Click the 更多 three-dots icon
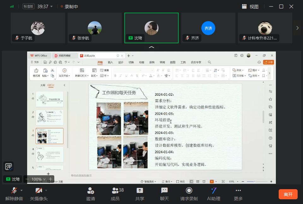The height and width of the screenshot is (204, 303). click(x=238, y=191)
